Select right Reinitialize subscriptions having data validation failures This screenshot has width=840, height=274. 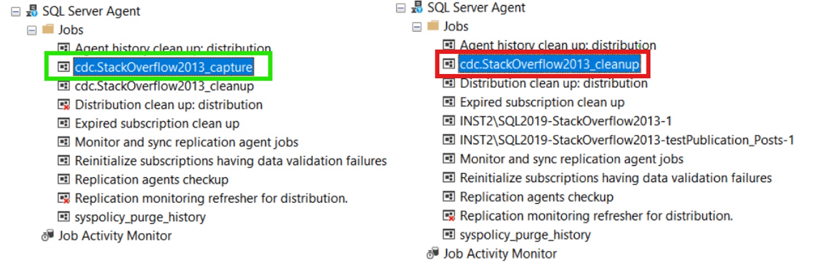tap(616, 178)
